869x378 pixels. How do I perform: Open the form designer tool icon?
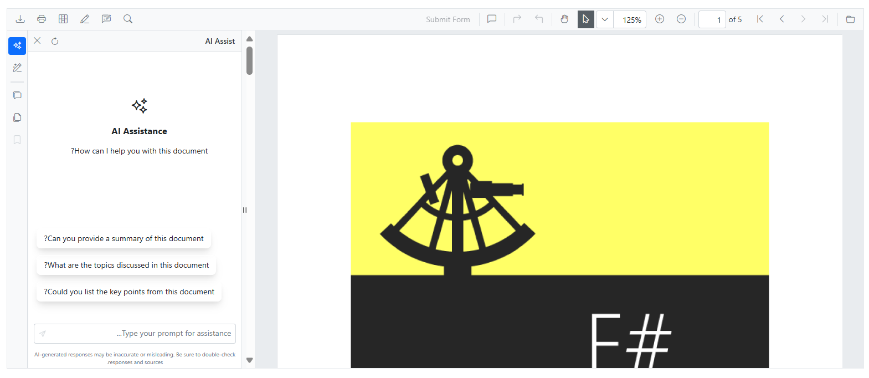[x=106, y=19]
